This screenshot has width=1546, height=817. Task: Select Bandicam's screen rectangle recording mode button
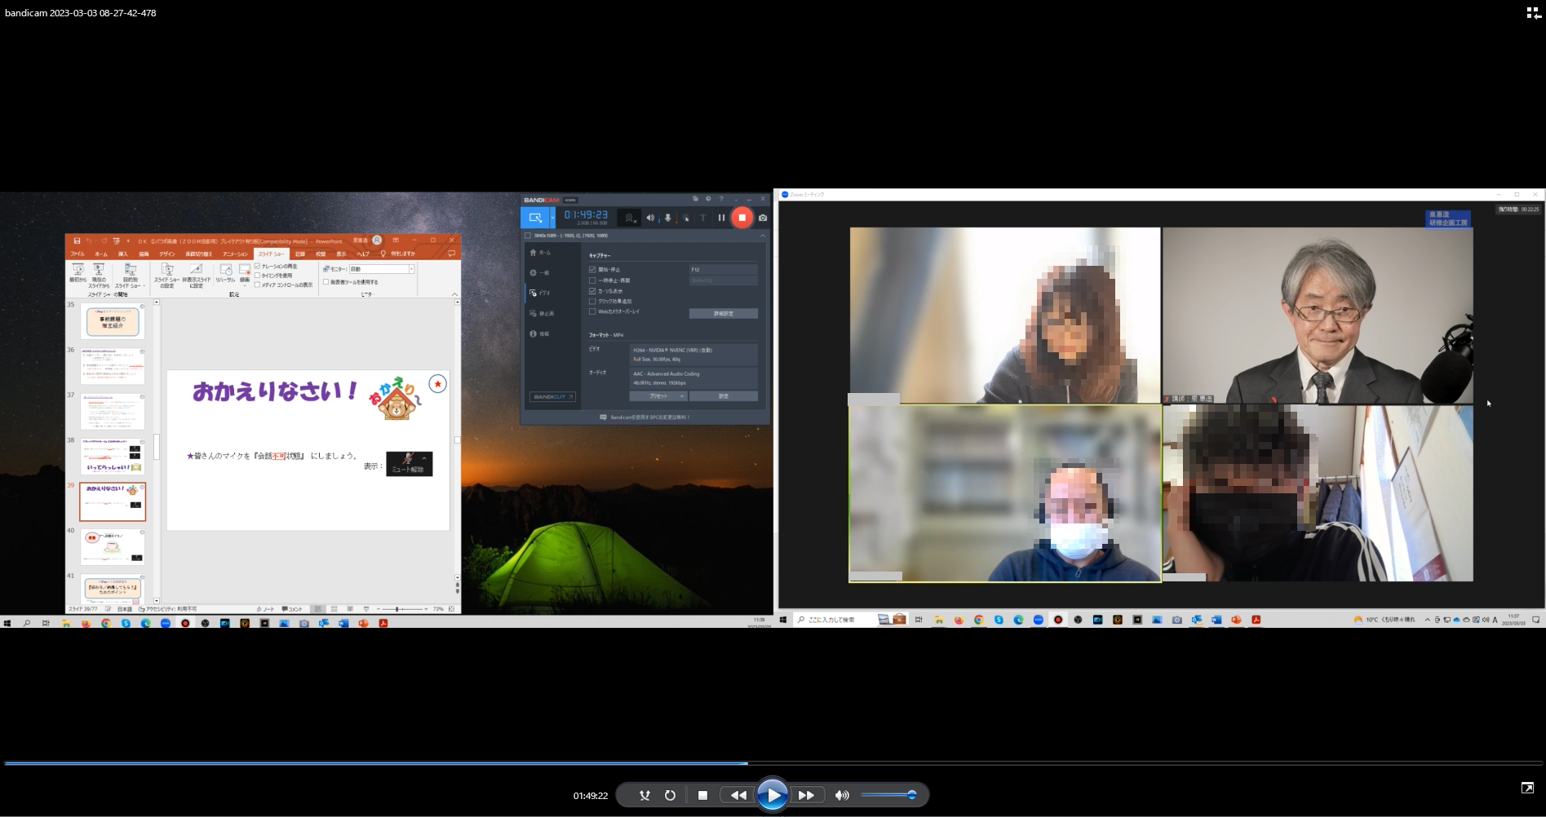pos(534,218)
